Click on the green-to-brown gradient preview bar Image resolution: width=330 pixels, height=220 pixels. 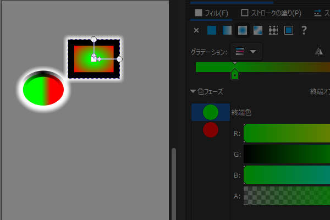click(263, 67)
